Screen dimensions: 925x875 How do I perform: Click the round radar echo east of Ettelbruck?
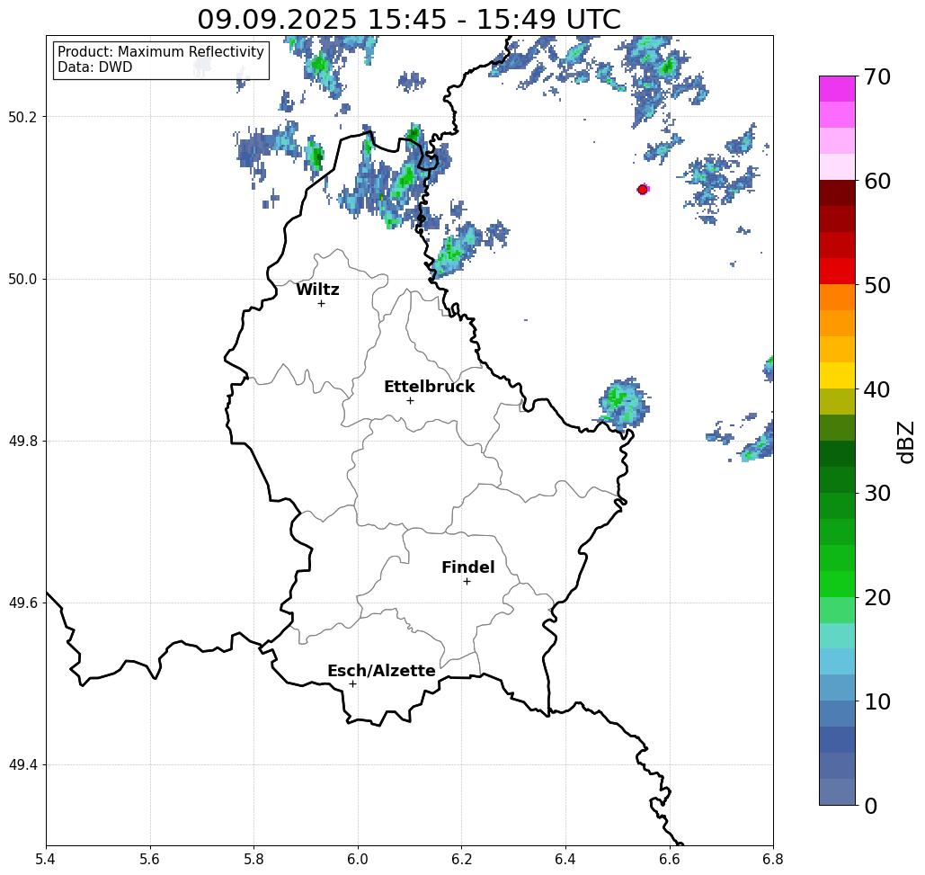[624, 404]
